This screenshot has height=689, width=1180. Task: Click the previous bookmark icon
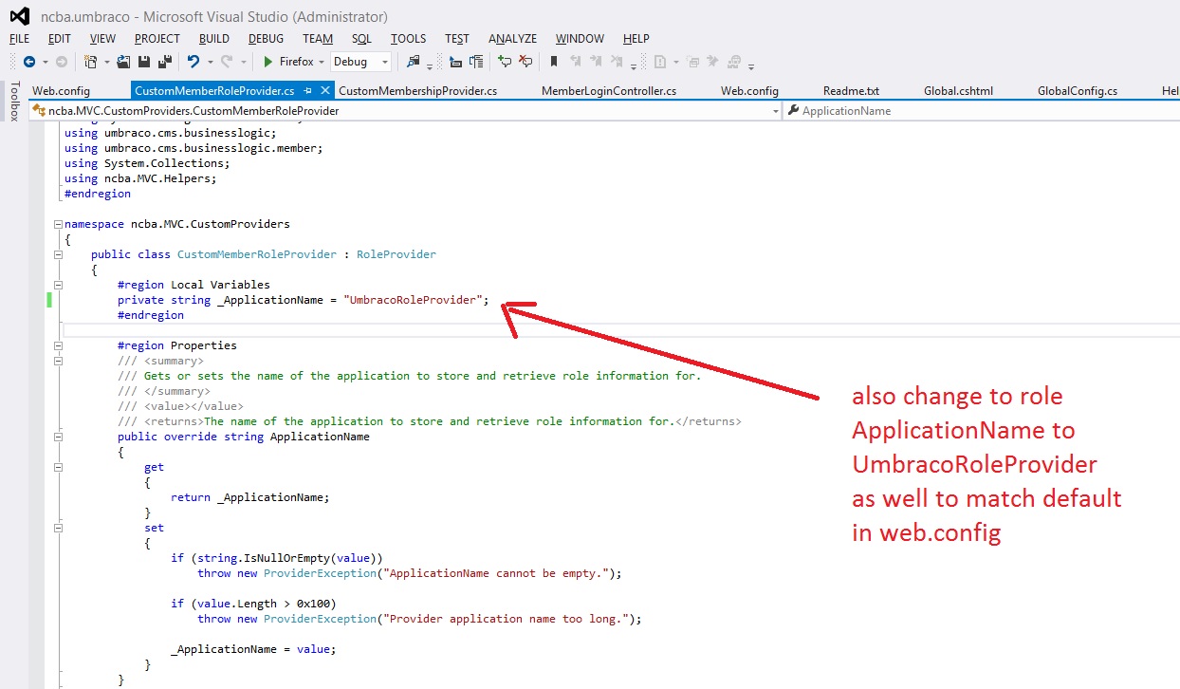pos(575,62)
